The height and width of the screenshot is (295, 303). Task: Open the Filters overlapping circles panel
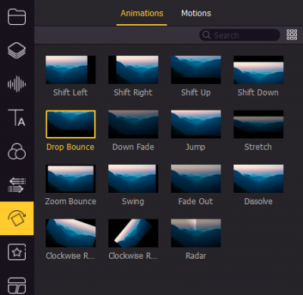tap(17, 151)
